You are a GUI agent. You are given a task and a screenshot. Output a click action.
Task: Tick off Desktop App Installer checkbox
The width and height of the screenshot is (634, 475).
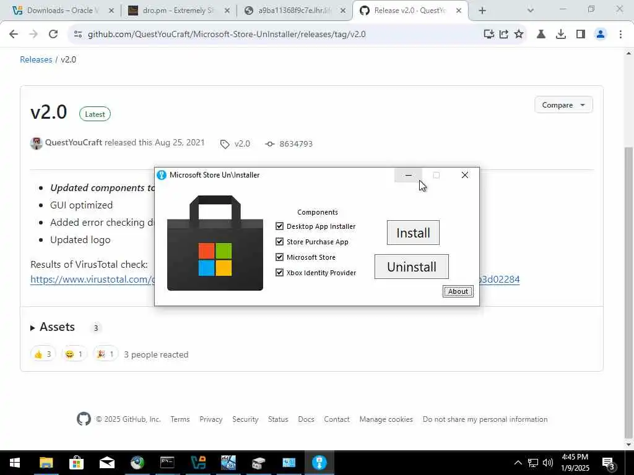point(279,226)
